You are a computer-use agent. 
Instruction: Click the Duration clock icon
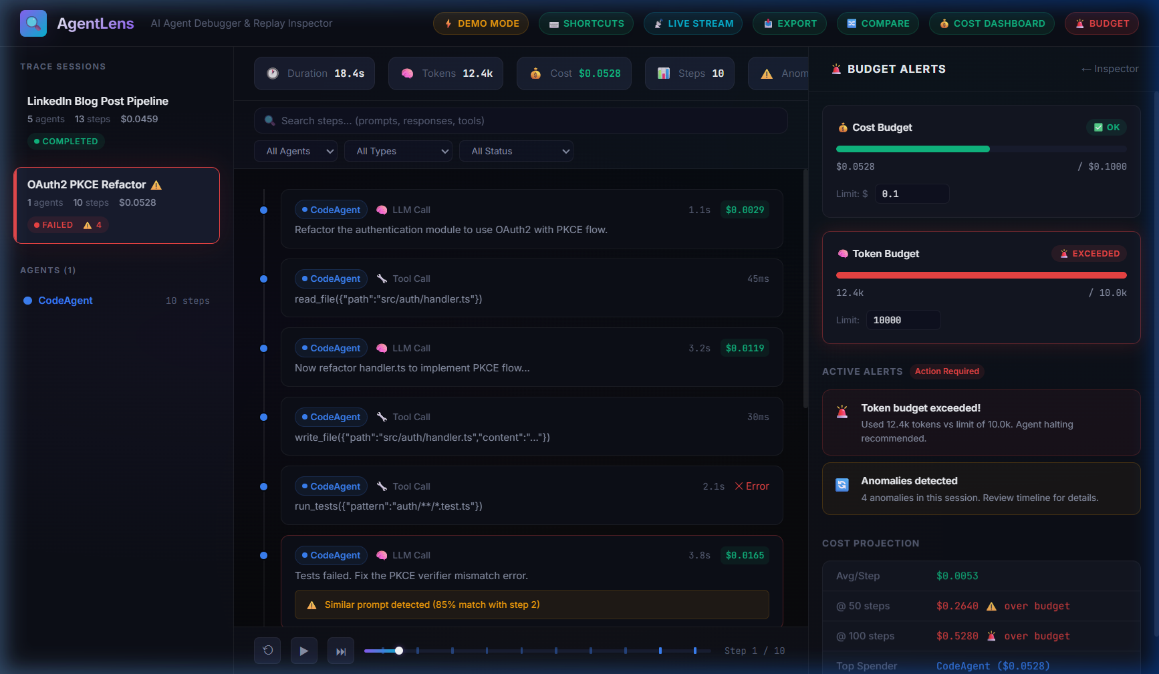point(273,73)
